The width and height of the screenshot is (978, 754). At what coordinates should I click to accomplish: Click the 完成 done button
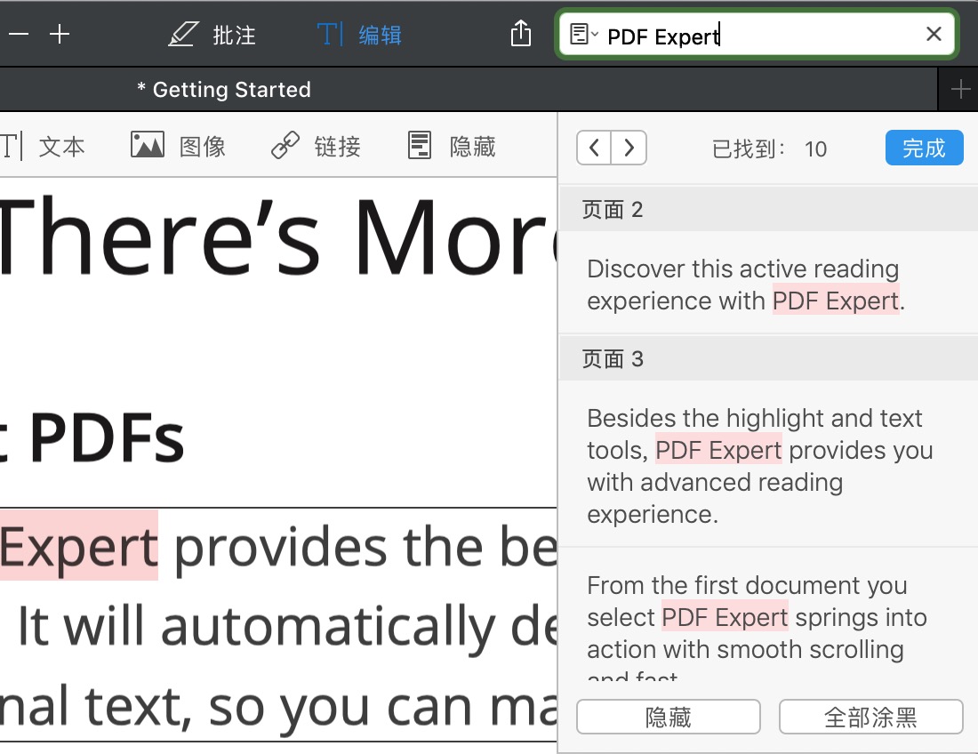(x=924, y=148)
